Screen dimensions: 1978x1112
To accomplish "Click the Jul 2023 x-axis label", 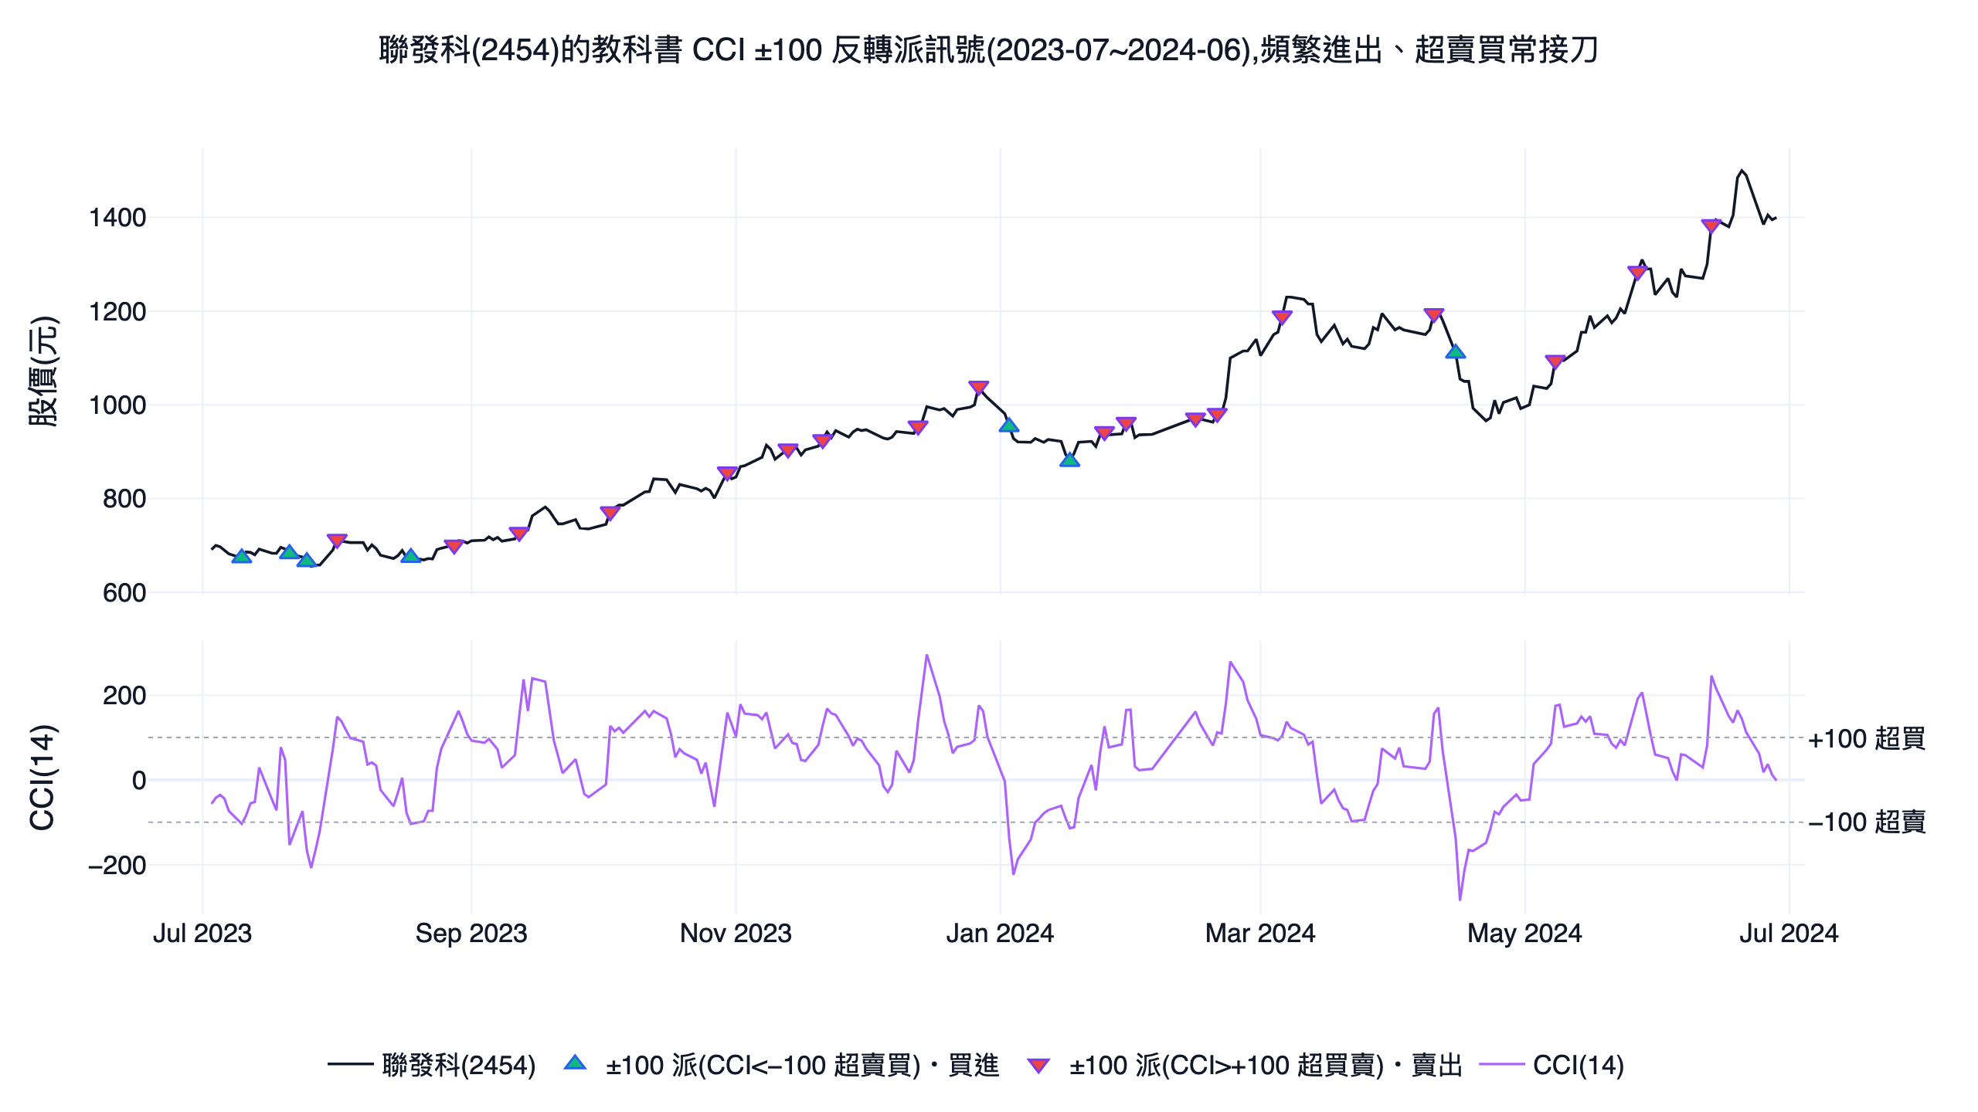I will (x=202, y=933).
